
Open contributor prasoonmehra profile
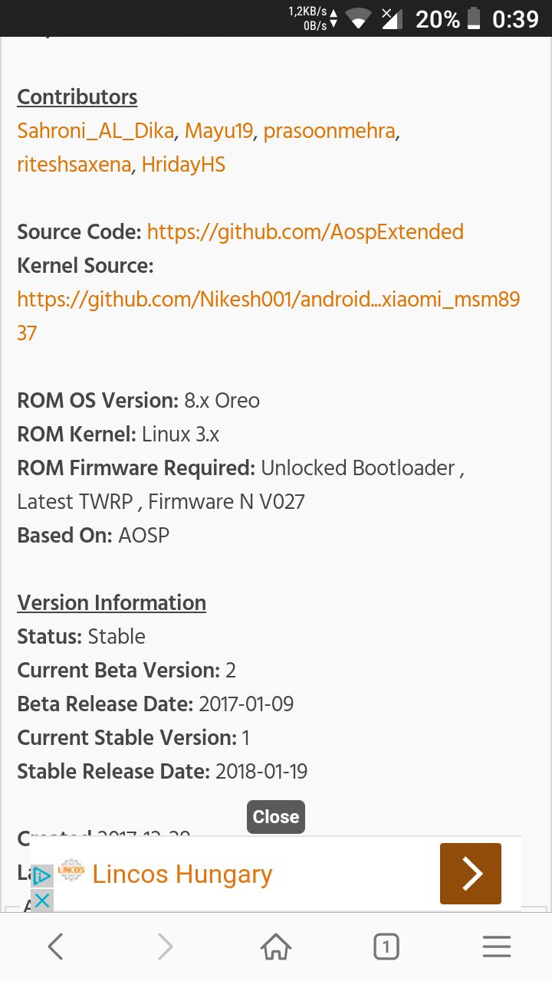330,131
